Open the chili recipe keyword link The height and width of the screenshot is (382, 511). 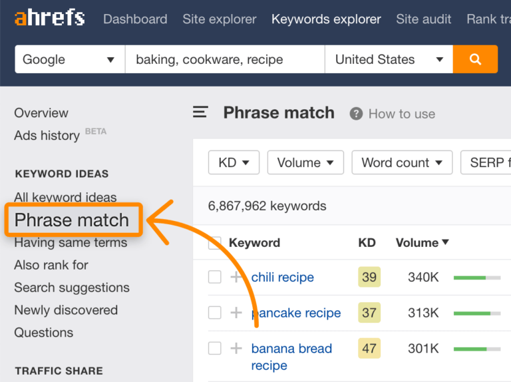click(x=282, y=277)
